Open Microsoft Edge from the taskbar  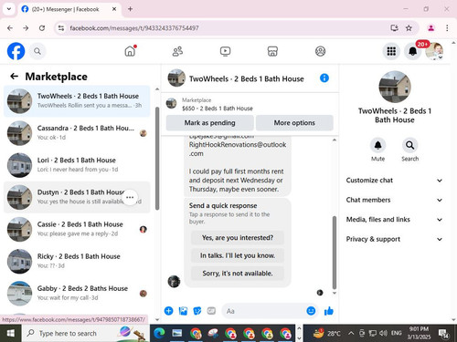tap(159, 333)
